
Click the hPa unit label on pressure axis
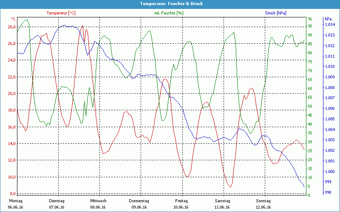click(x=328, y=19)
